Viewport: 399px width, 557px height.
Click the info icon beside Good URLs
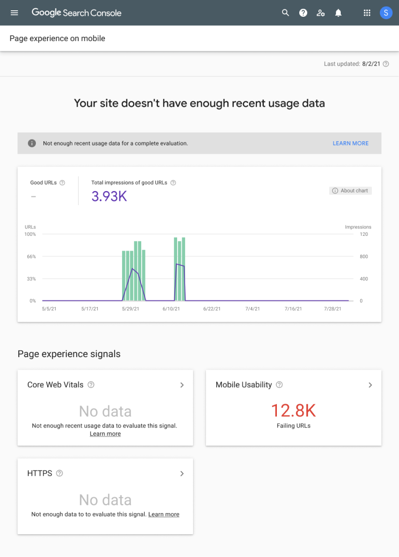tap(62, 183)
